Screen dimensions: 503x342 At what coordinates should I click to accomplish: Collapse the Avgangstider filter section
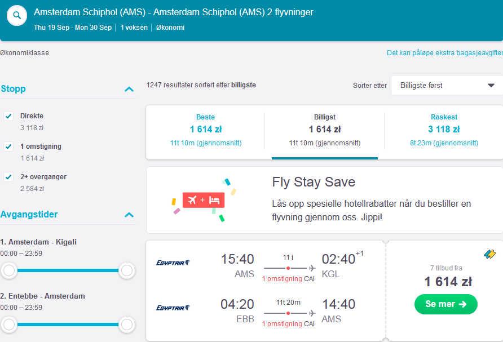[129, 215]
